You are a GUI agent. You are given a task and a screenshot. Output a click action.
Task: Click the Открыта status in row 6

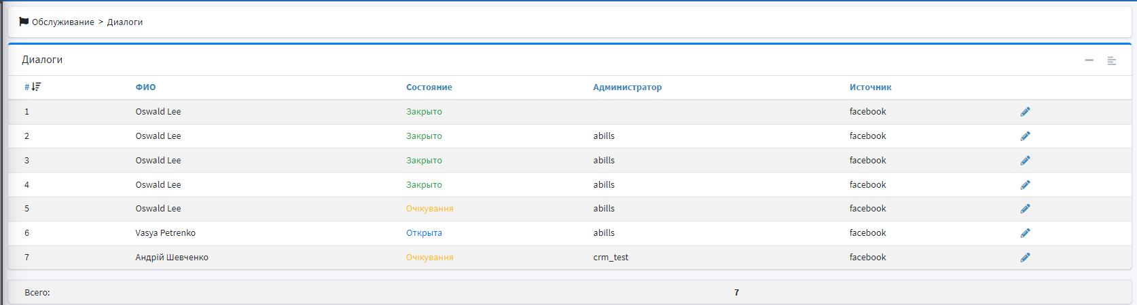424,233
